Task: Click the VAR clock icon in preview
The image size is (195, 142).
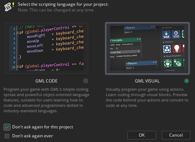Action: (x=176, y=34)
